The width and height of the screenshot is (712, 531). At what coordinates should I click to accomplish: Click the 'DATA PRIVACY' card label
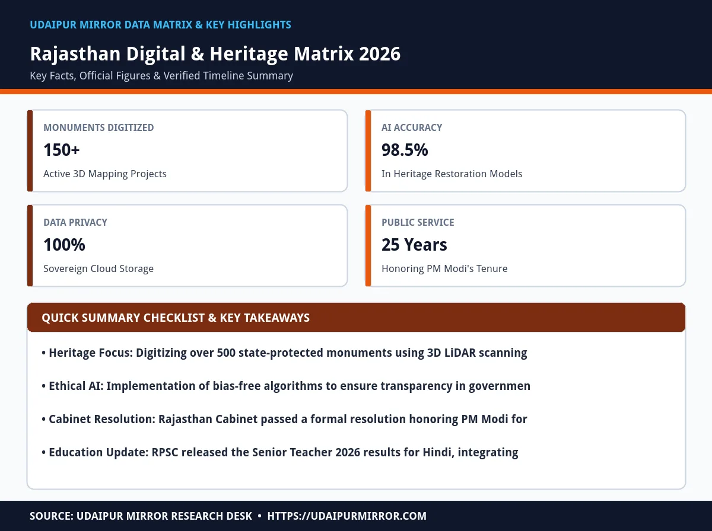point(75,222)
